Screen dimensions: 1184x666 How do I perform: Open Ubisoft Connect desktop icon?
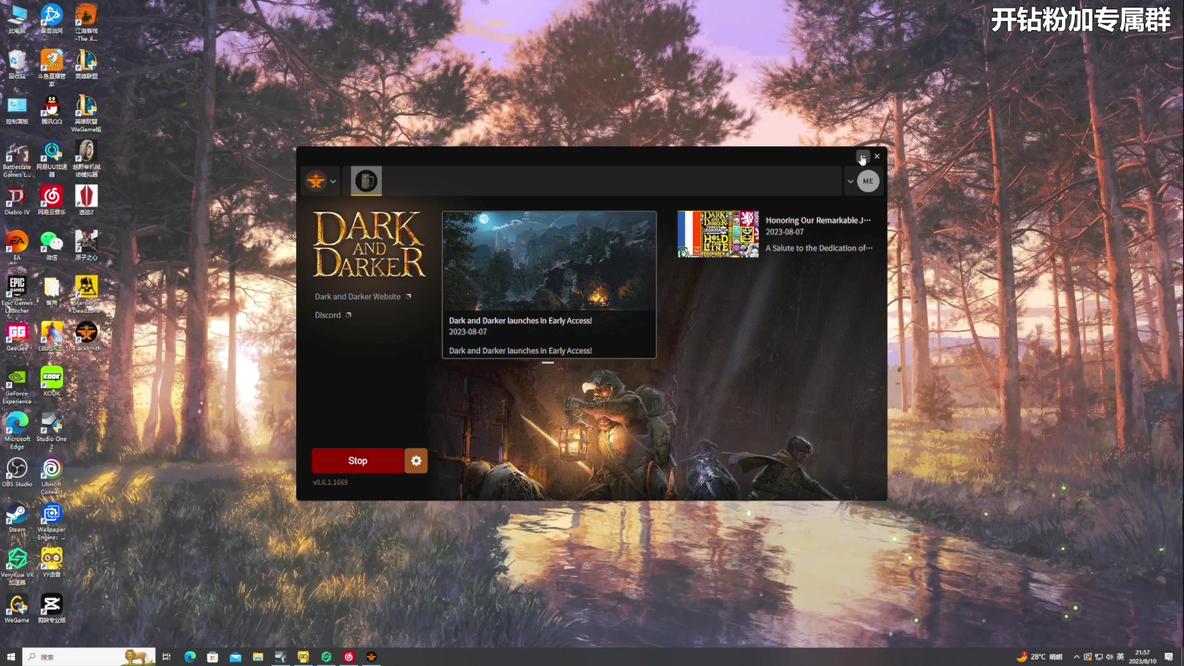tap(52, 476)
